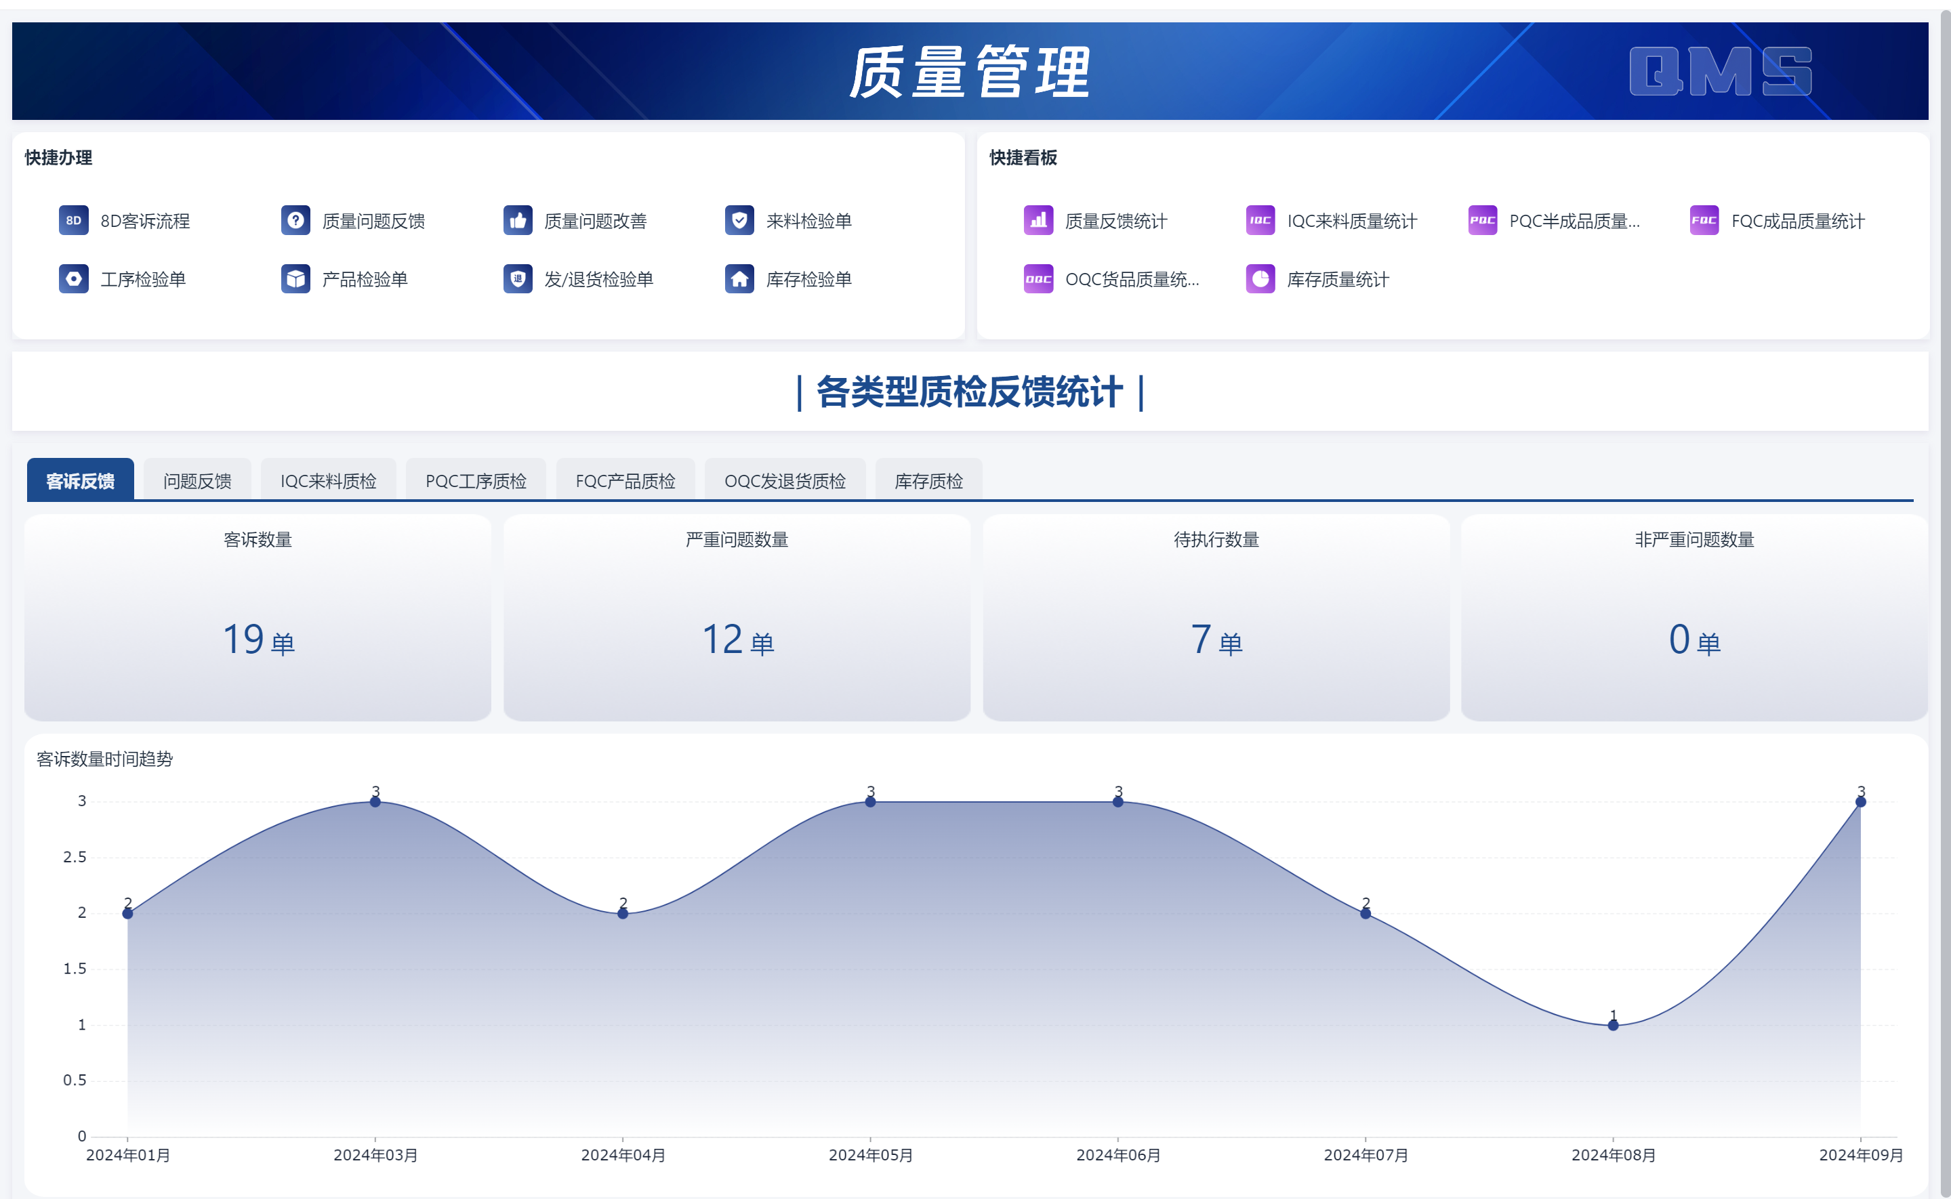Click the 各类型质检反馈统计 heading

coord(969,392)
